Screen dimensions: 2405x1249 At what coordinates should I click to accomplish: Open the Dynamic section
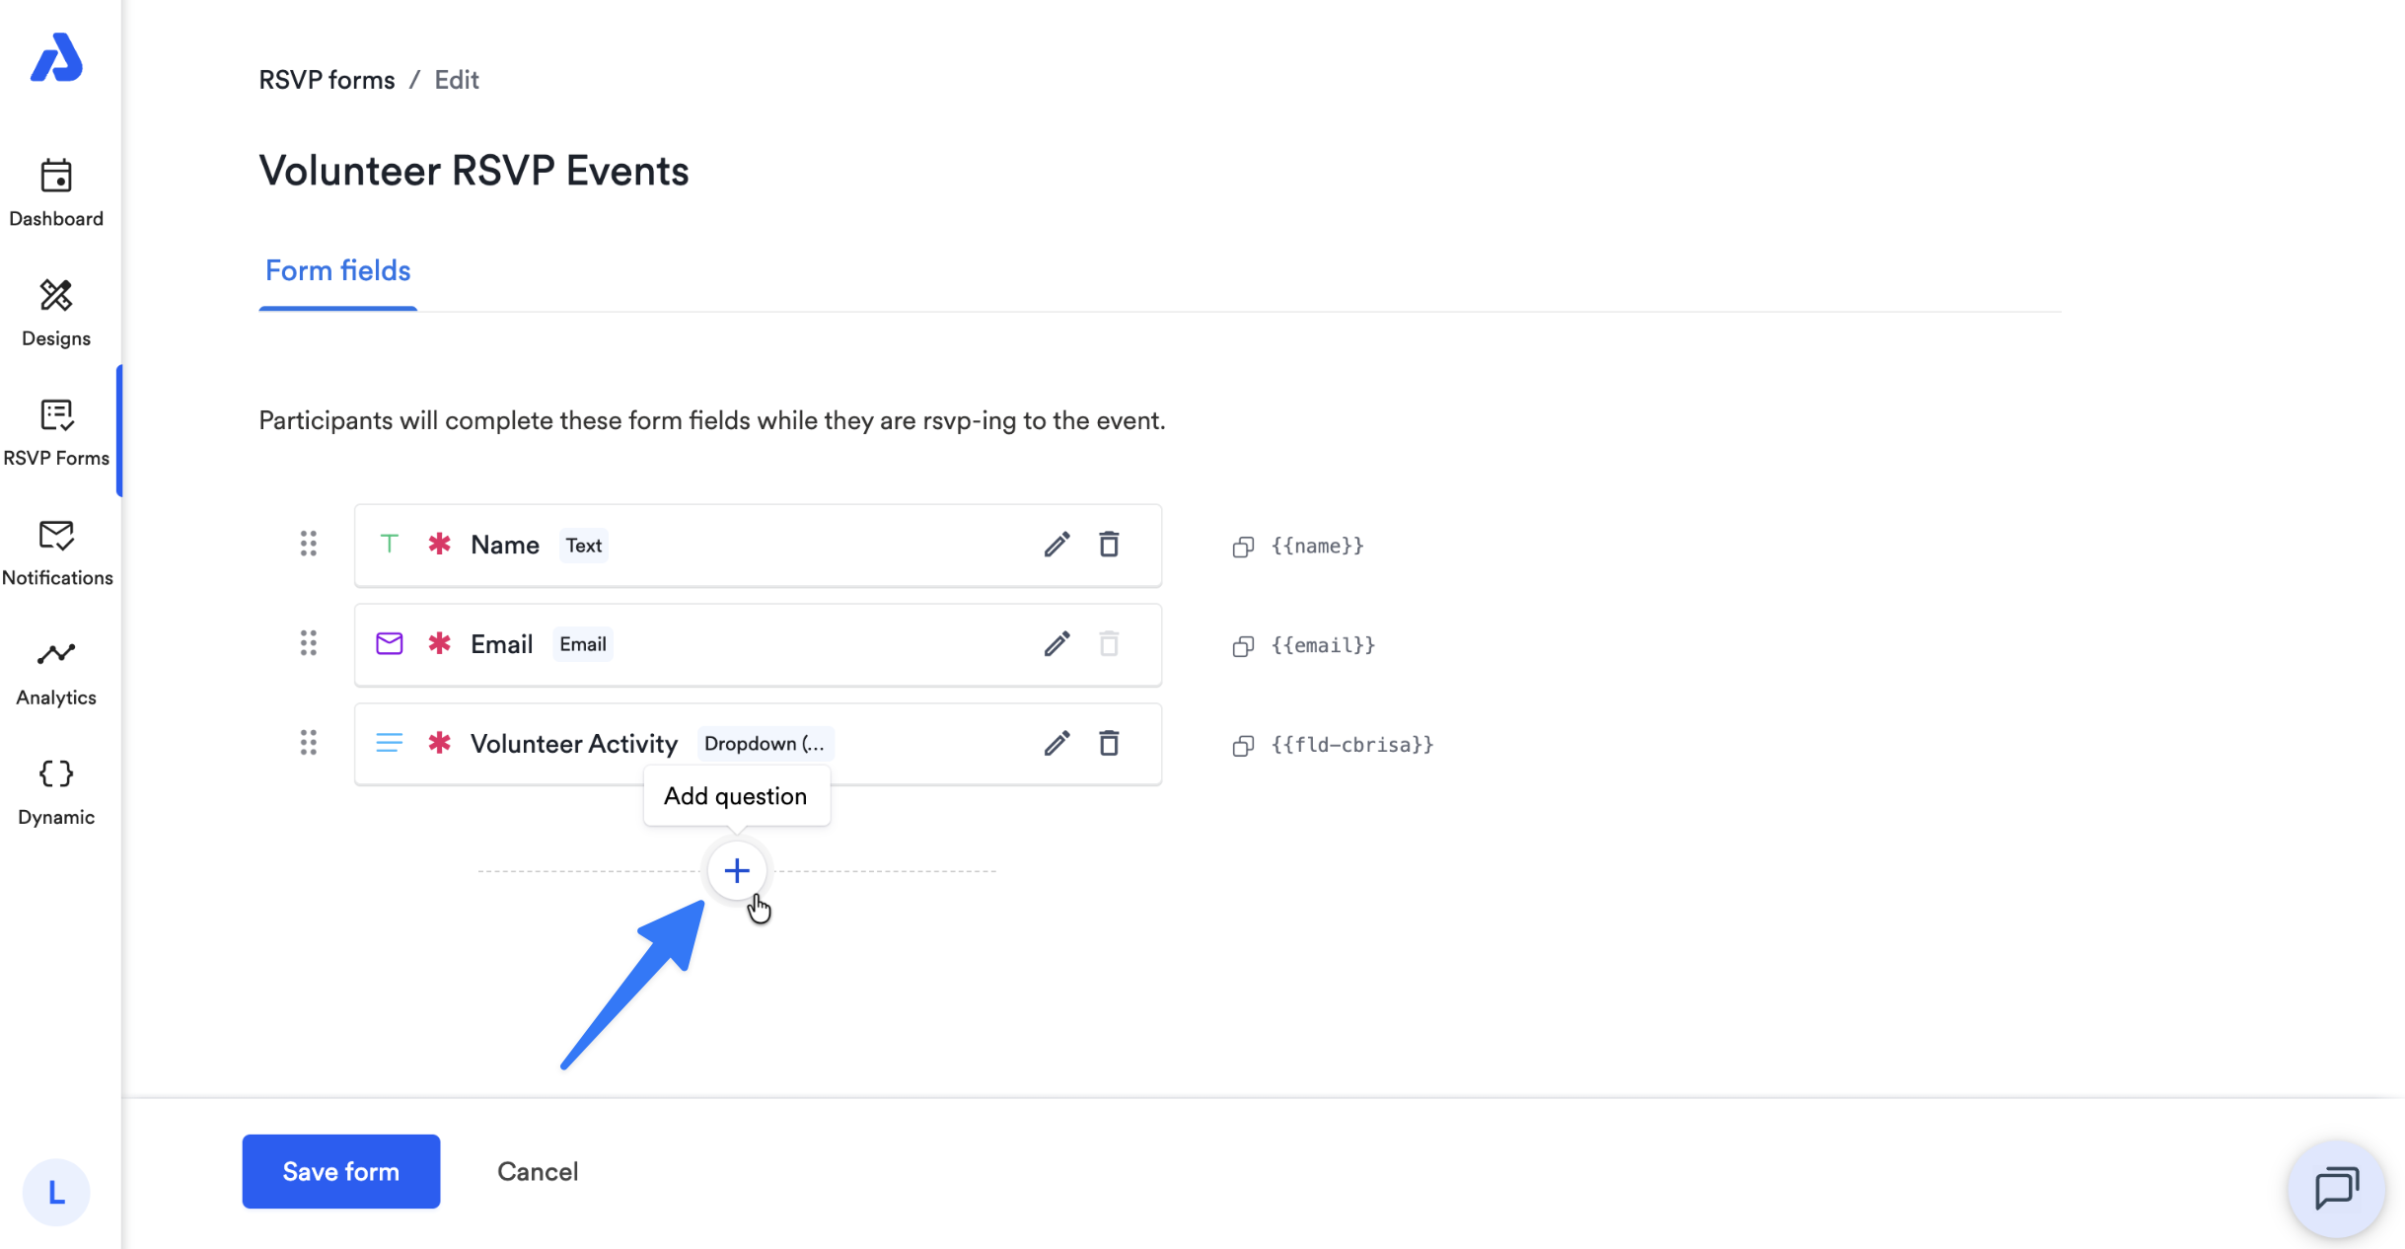pyautogui.click(x=56, y=791)
